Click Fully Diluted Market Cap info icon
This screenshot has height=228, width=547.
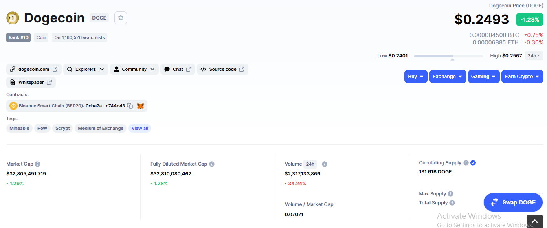(x=212, y=164)
